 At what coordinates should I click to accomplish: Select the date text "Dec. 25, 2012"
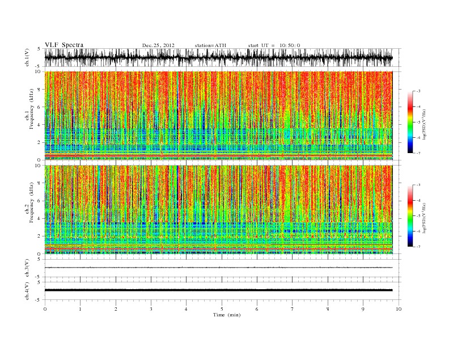[158, 45]
